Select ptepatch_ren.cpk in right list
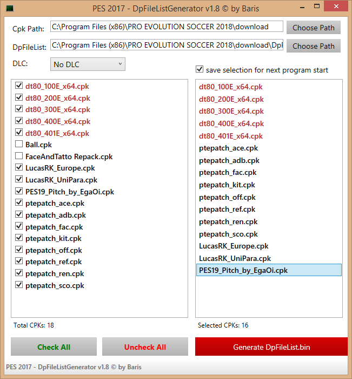 269,221
